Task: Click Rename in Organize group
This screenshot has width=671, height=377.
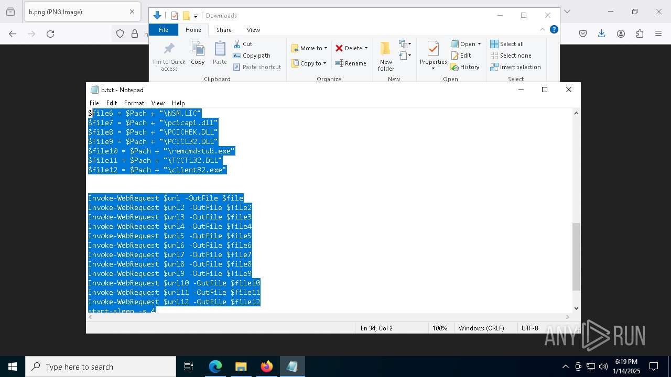Action: pyautogui.click(x=351, y=63)
